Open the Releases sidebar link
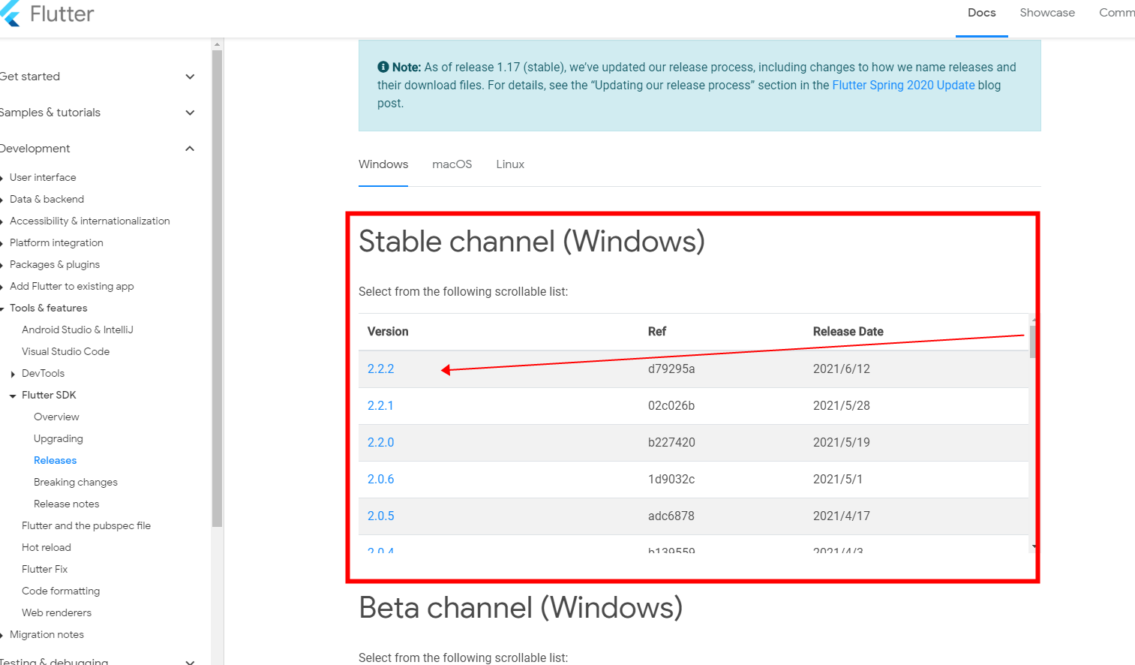The height and width of the screenshot is (665, 1135). pyautogui.click(x=55, y=461)
